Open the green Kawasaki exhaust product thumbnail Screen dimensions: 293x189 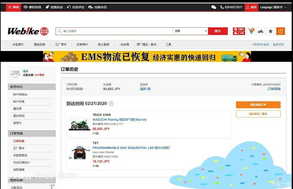pos(79,124)
